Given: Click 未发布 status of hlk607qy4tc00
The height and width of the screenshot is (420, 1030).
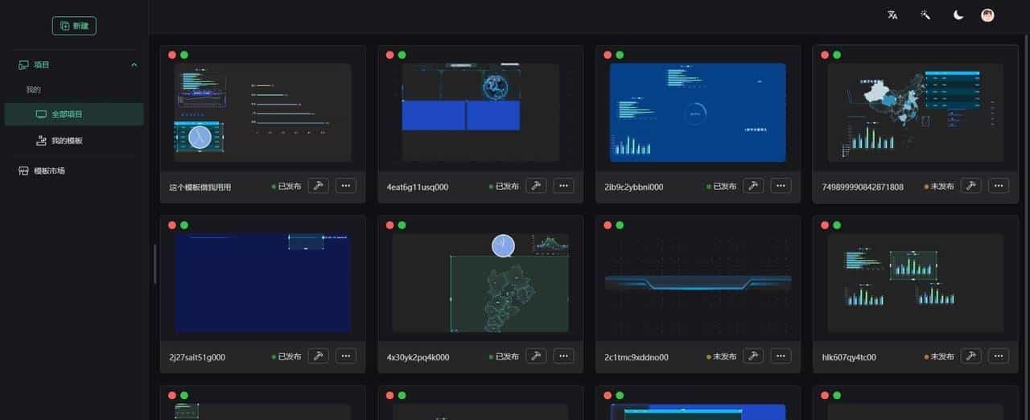Looking at the screenshot, I should (939, 356).
